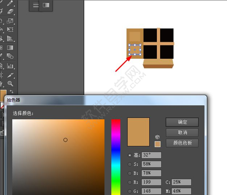This screenshot has height=195, width=227.
Task: Select the B brightness radio button
Action: pyautogui.click(x=130, y=173)
